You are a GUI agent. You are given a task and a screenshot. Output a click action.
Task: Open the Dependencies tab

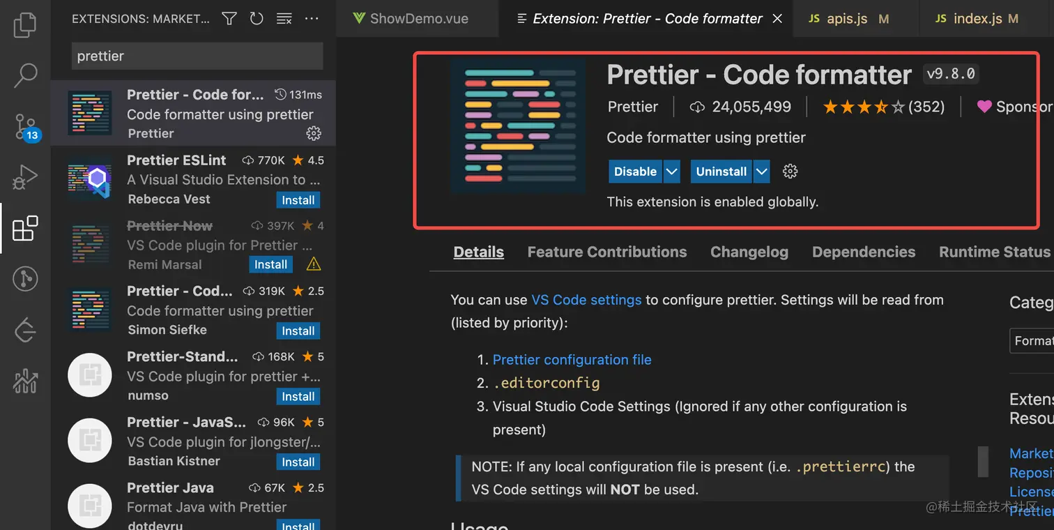864,252
